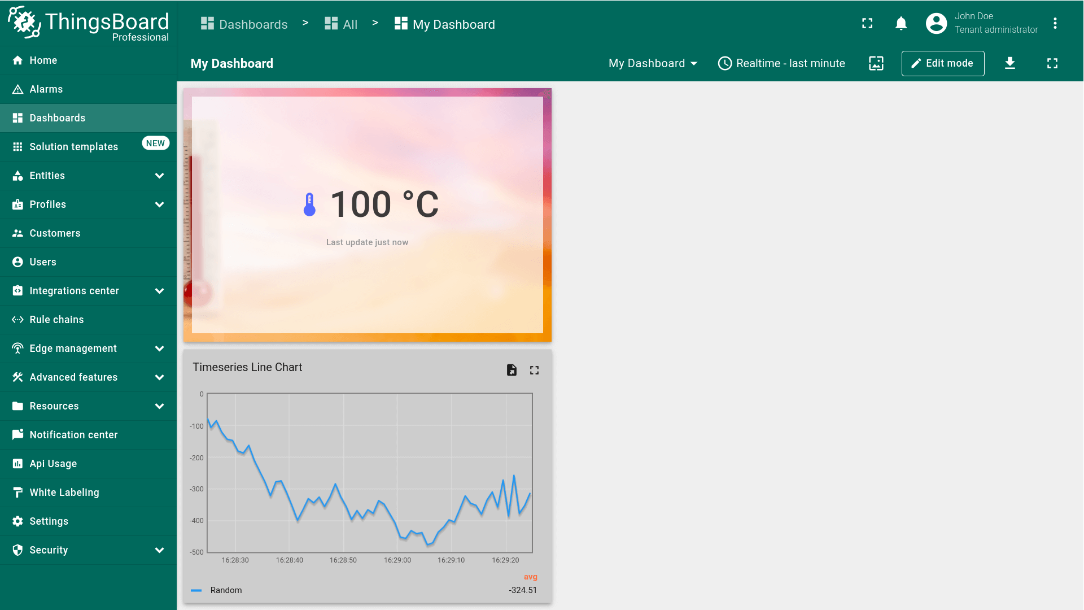Click the Entities shapes icon

(x=18, y=176)
